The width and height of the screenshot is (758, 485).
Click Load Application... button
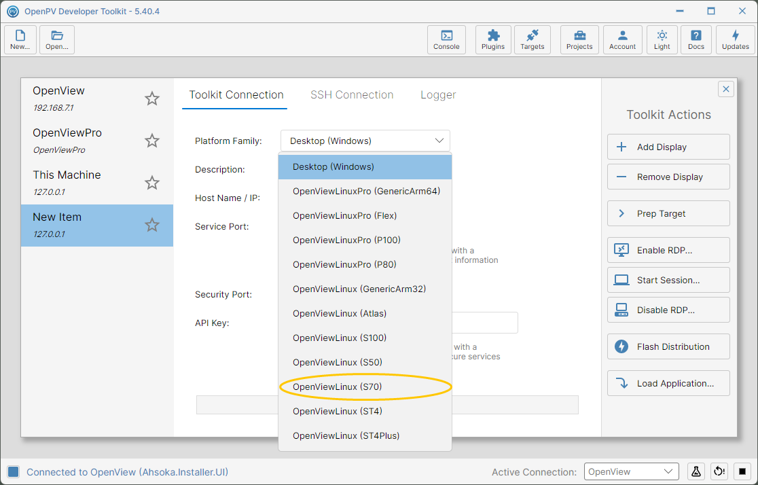(x=668, y=384)
